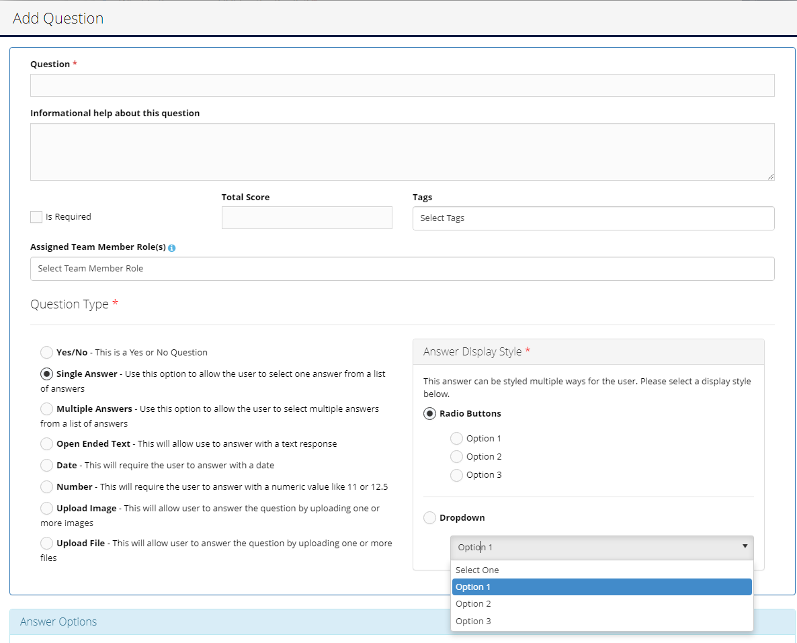Select the Multiple Answers question type
The width and height of the screenshot is (797, 643).
coord(47,409)
